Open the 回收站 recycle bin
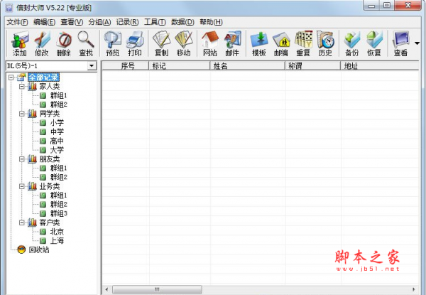 click(x=39, y=250)
